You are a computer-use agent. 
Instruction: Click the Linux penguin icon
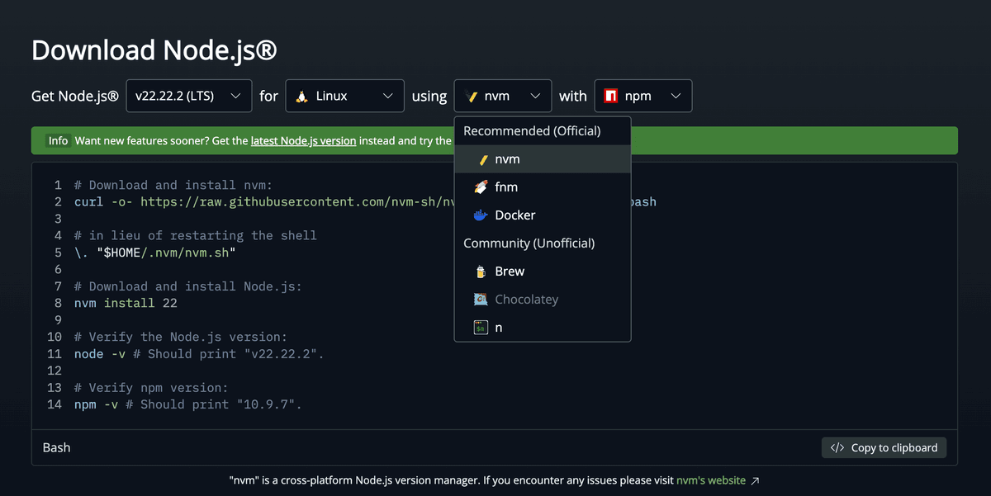(x=302, y=96)
